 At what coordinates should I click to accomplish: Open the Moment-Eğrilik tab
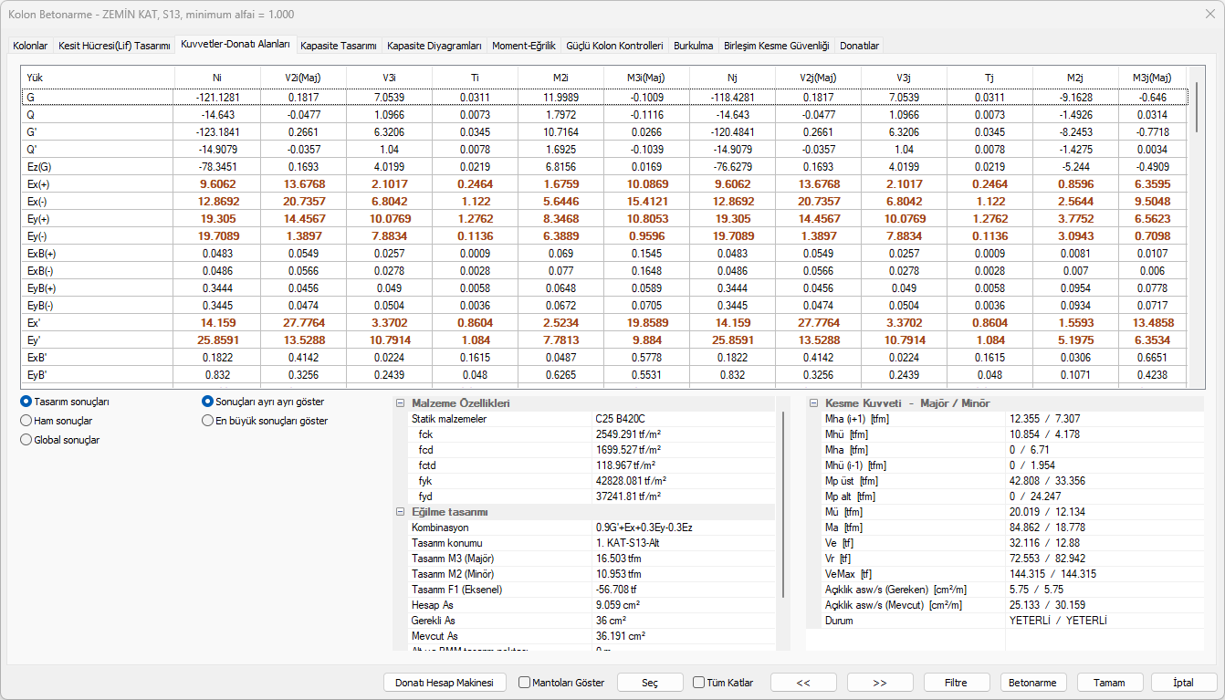coord(523,46)
